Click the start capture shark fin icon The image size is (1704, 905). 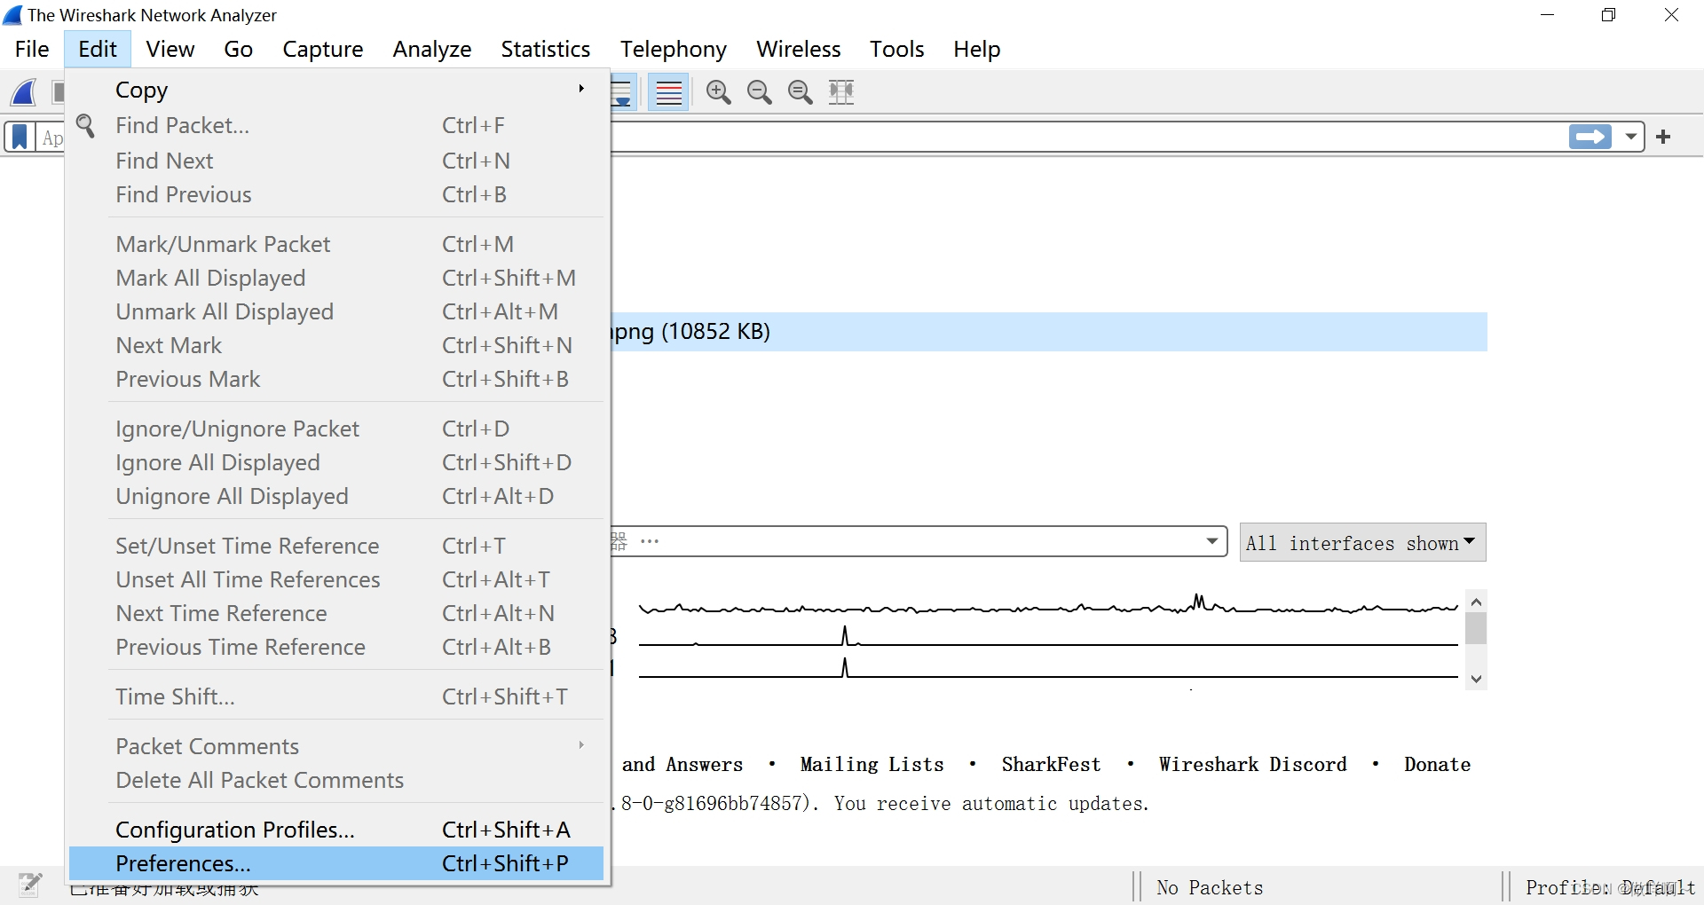click(x=24, y=92)
